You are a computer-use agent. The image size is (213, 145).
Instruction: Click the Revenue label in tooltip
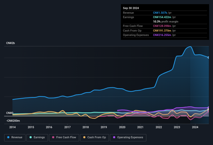click(128, 13)
